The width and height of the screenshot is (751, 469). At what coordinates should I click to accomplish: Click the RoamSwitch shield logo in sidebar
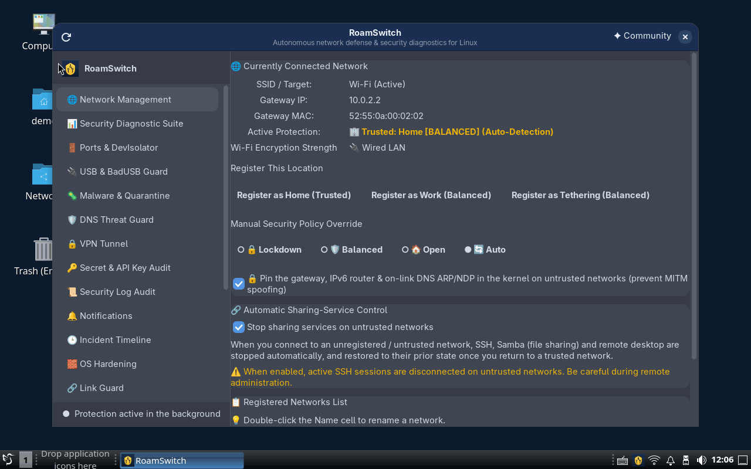(71, 69)
